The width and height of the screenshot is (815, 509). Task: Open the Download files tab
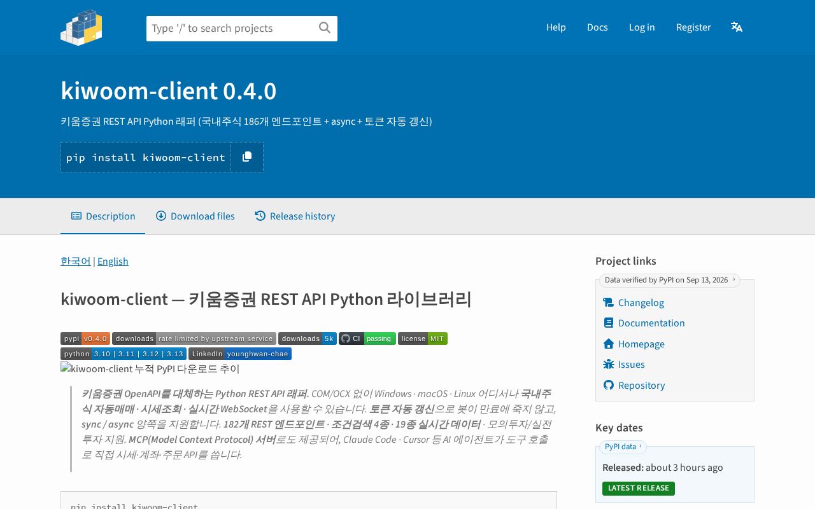pyautogui.click(x=195, y=216)
